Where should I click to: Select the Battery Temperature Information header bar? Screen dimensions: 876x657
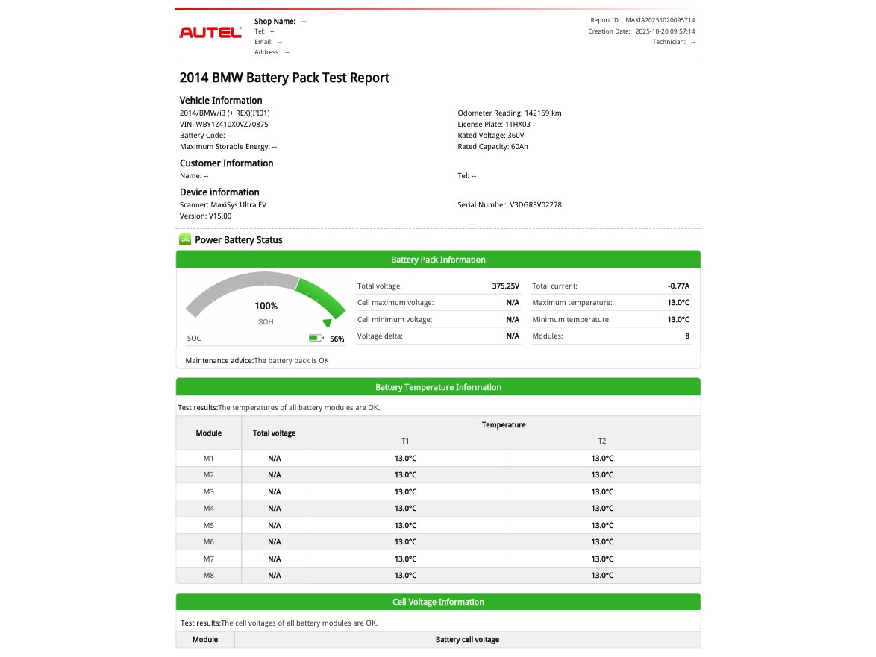click(x=438, y=387)
